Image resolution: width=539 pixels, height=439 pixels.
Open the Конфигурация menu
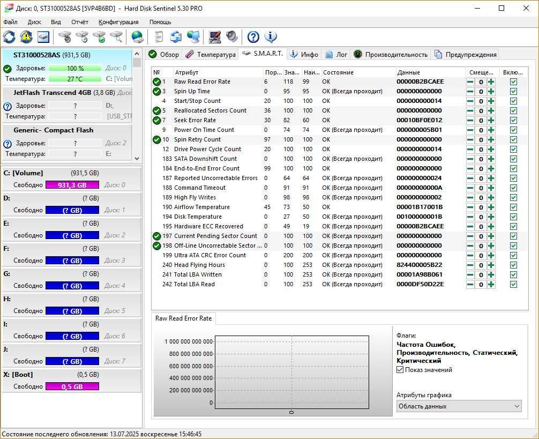tap(118, 22)
